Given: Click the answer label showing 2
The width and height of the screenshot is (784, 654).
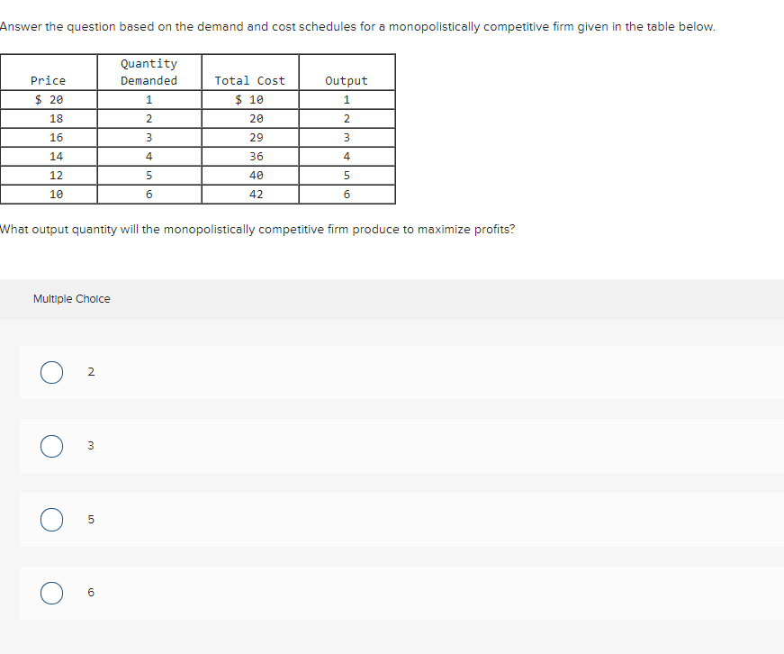Looking at the screenshot, I should [91, 371].
